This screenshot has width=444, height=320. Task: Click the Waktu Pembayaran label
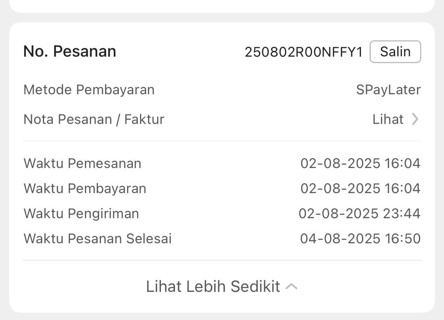(85, 189)
